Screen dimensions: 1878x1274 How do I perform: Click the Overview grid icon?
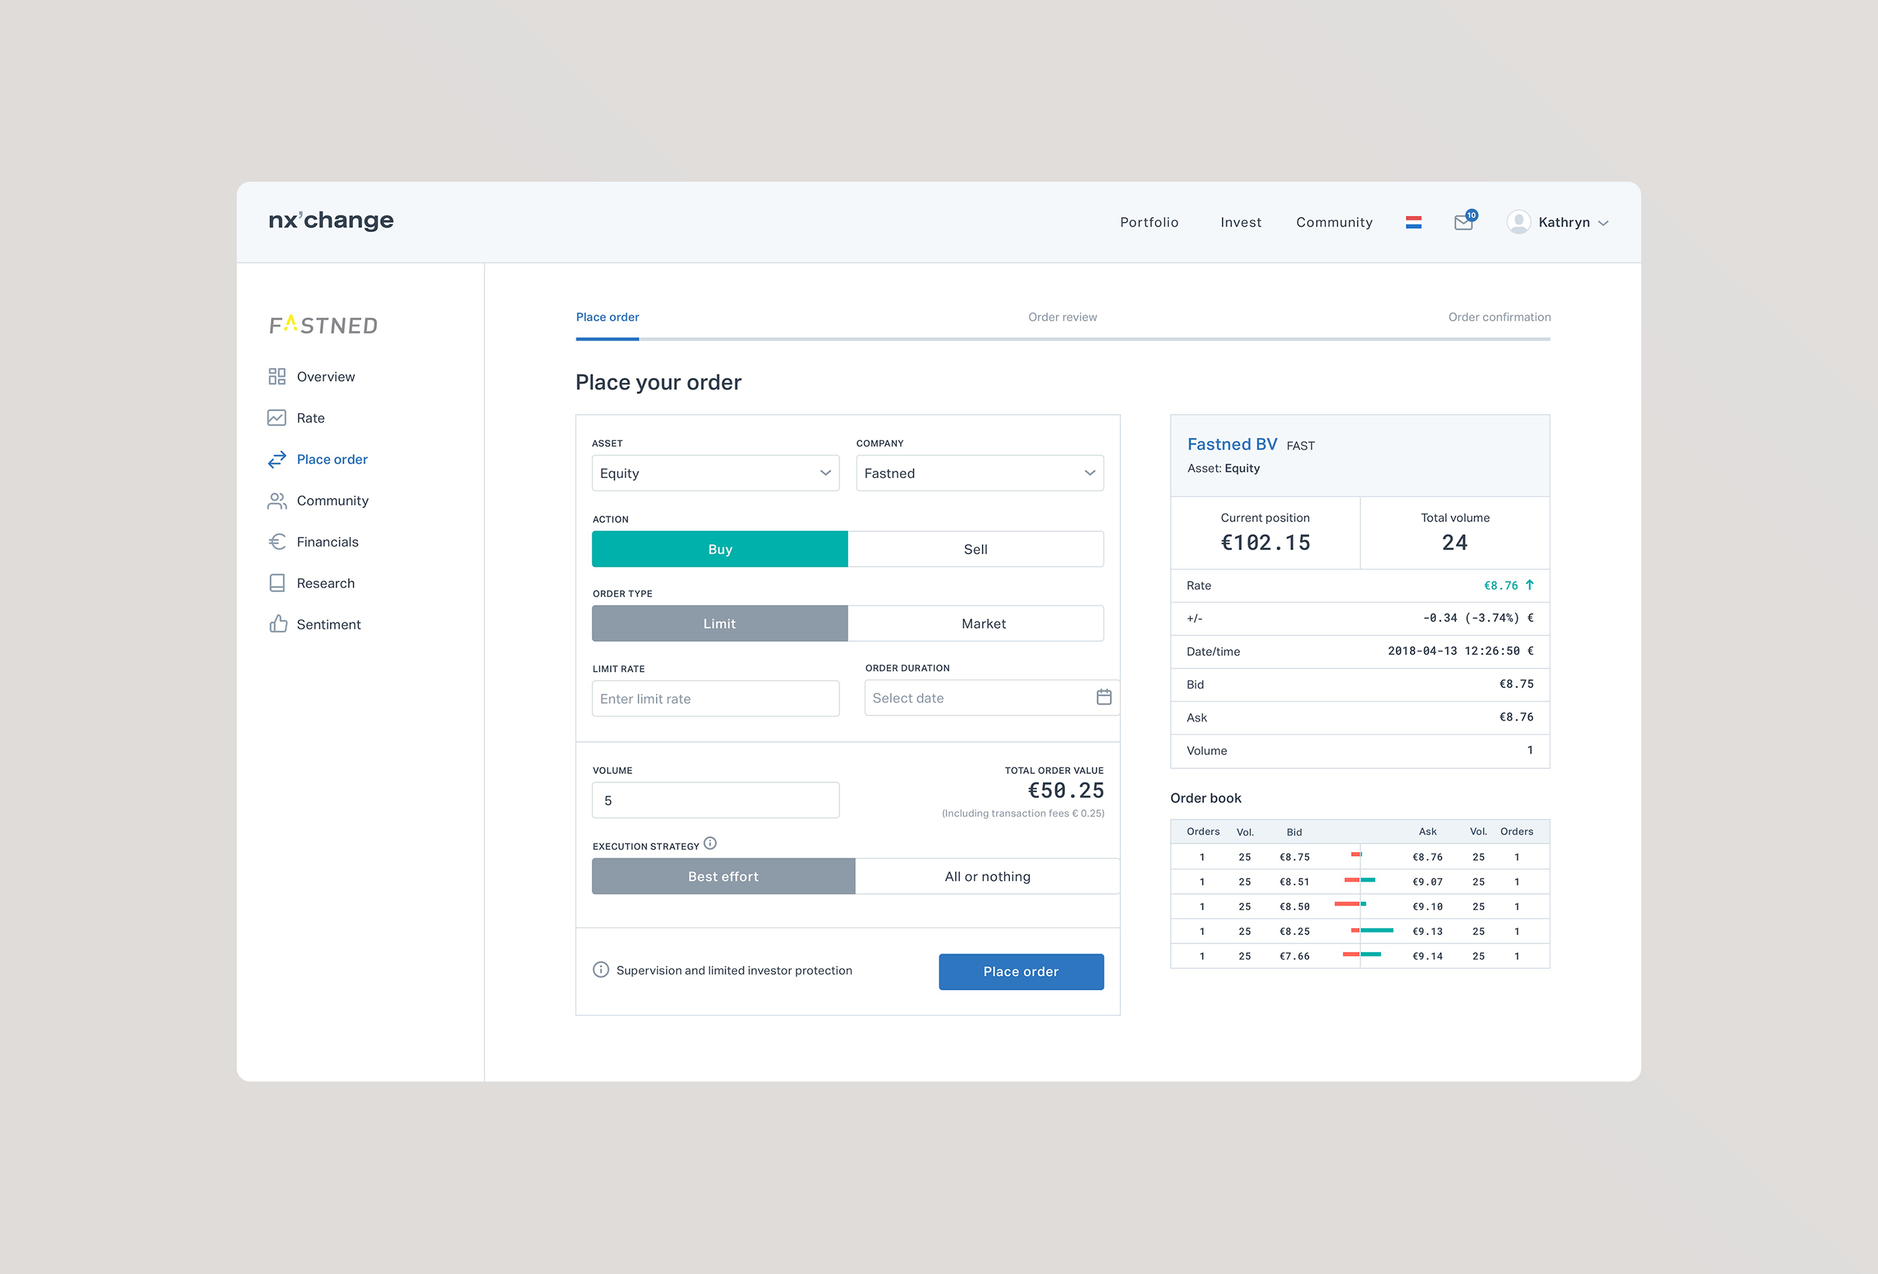pyautogui.click(x=277, y=376)
